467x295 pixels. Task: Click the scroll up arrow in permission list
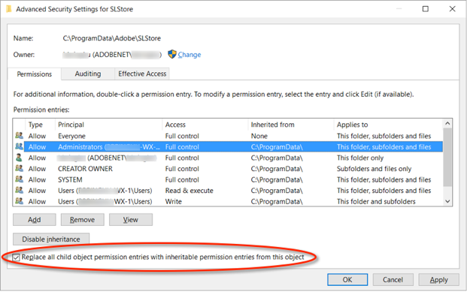447,123
